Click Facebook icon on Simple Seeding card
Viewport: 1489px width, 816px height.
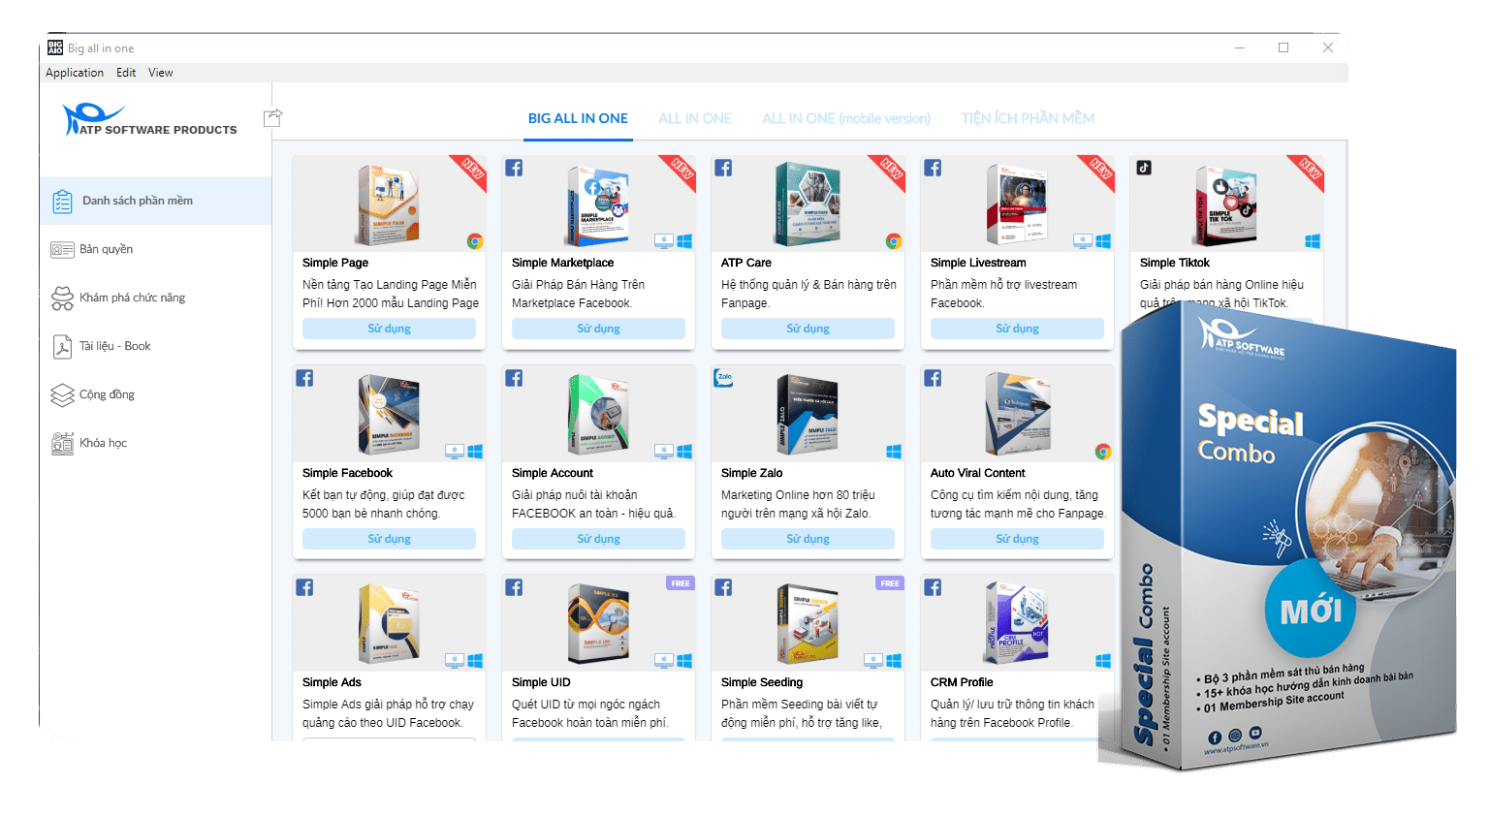pos(723,587)
